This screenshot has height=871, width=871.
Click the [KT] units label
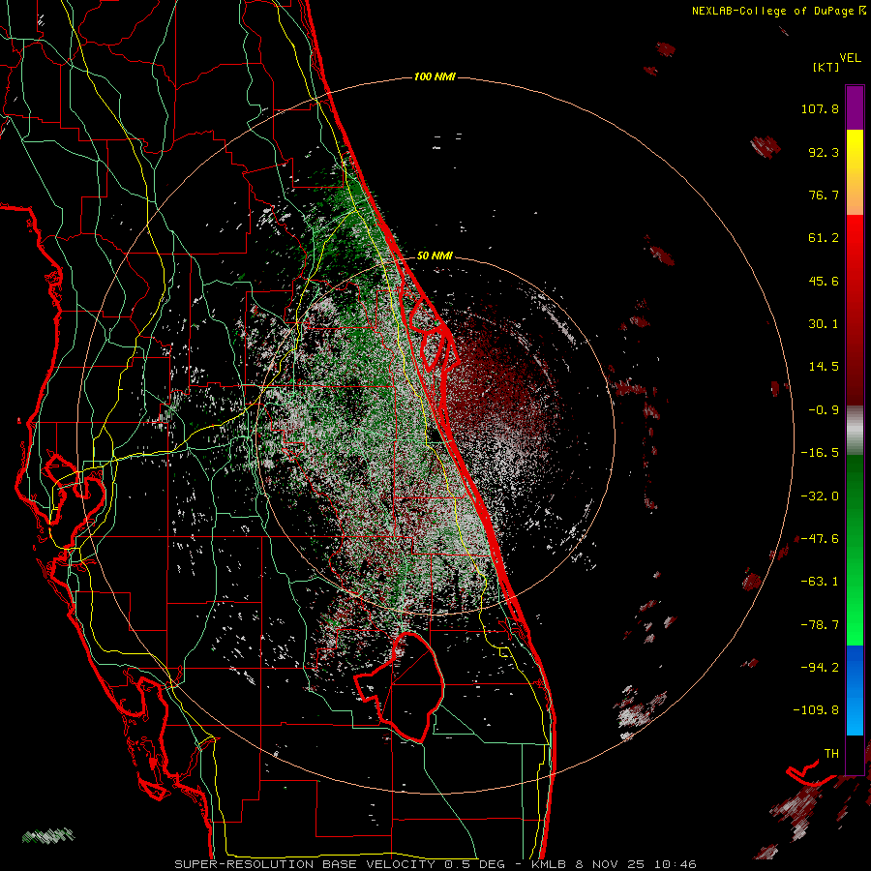point(826,67)
